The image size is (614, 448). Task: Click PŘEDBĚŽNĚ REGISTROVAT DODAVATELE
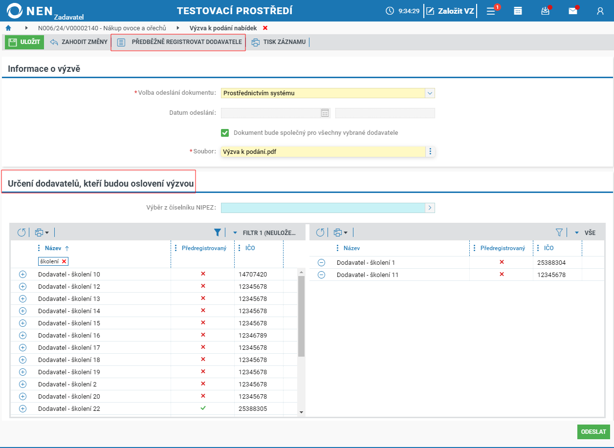179,42
